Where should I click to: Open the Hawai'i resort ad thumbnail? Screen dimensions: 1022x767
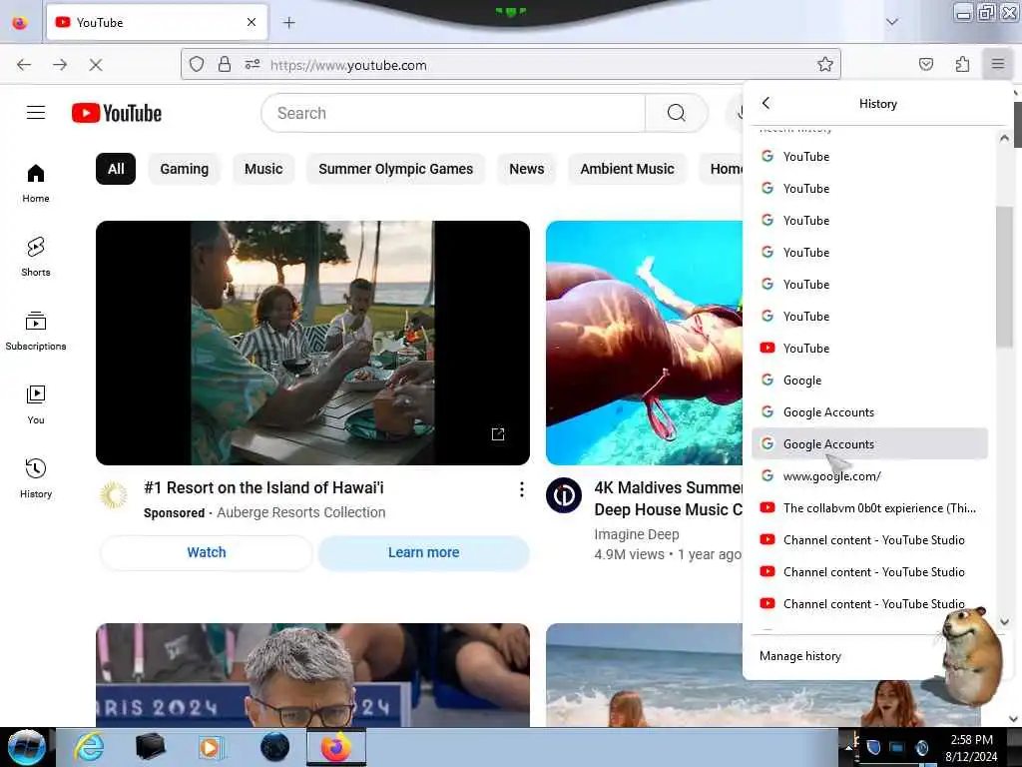coord(312,344)
